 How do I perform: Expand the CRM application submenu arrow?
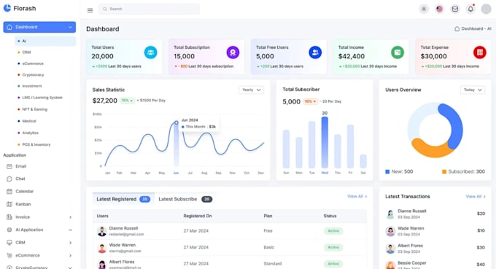tap(70, 243)
